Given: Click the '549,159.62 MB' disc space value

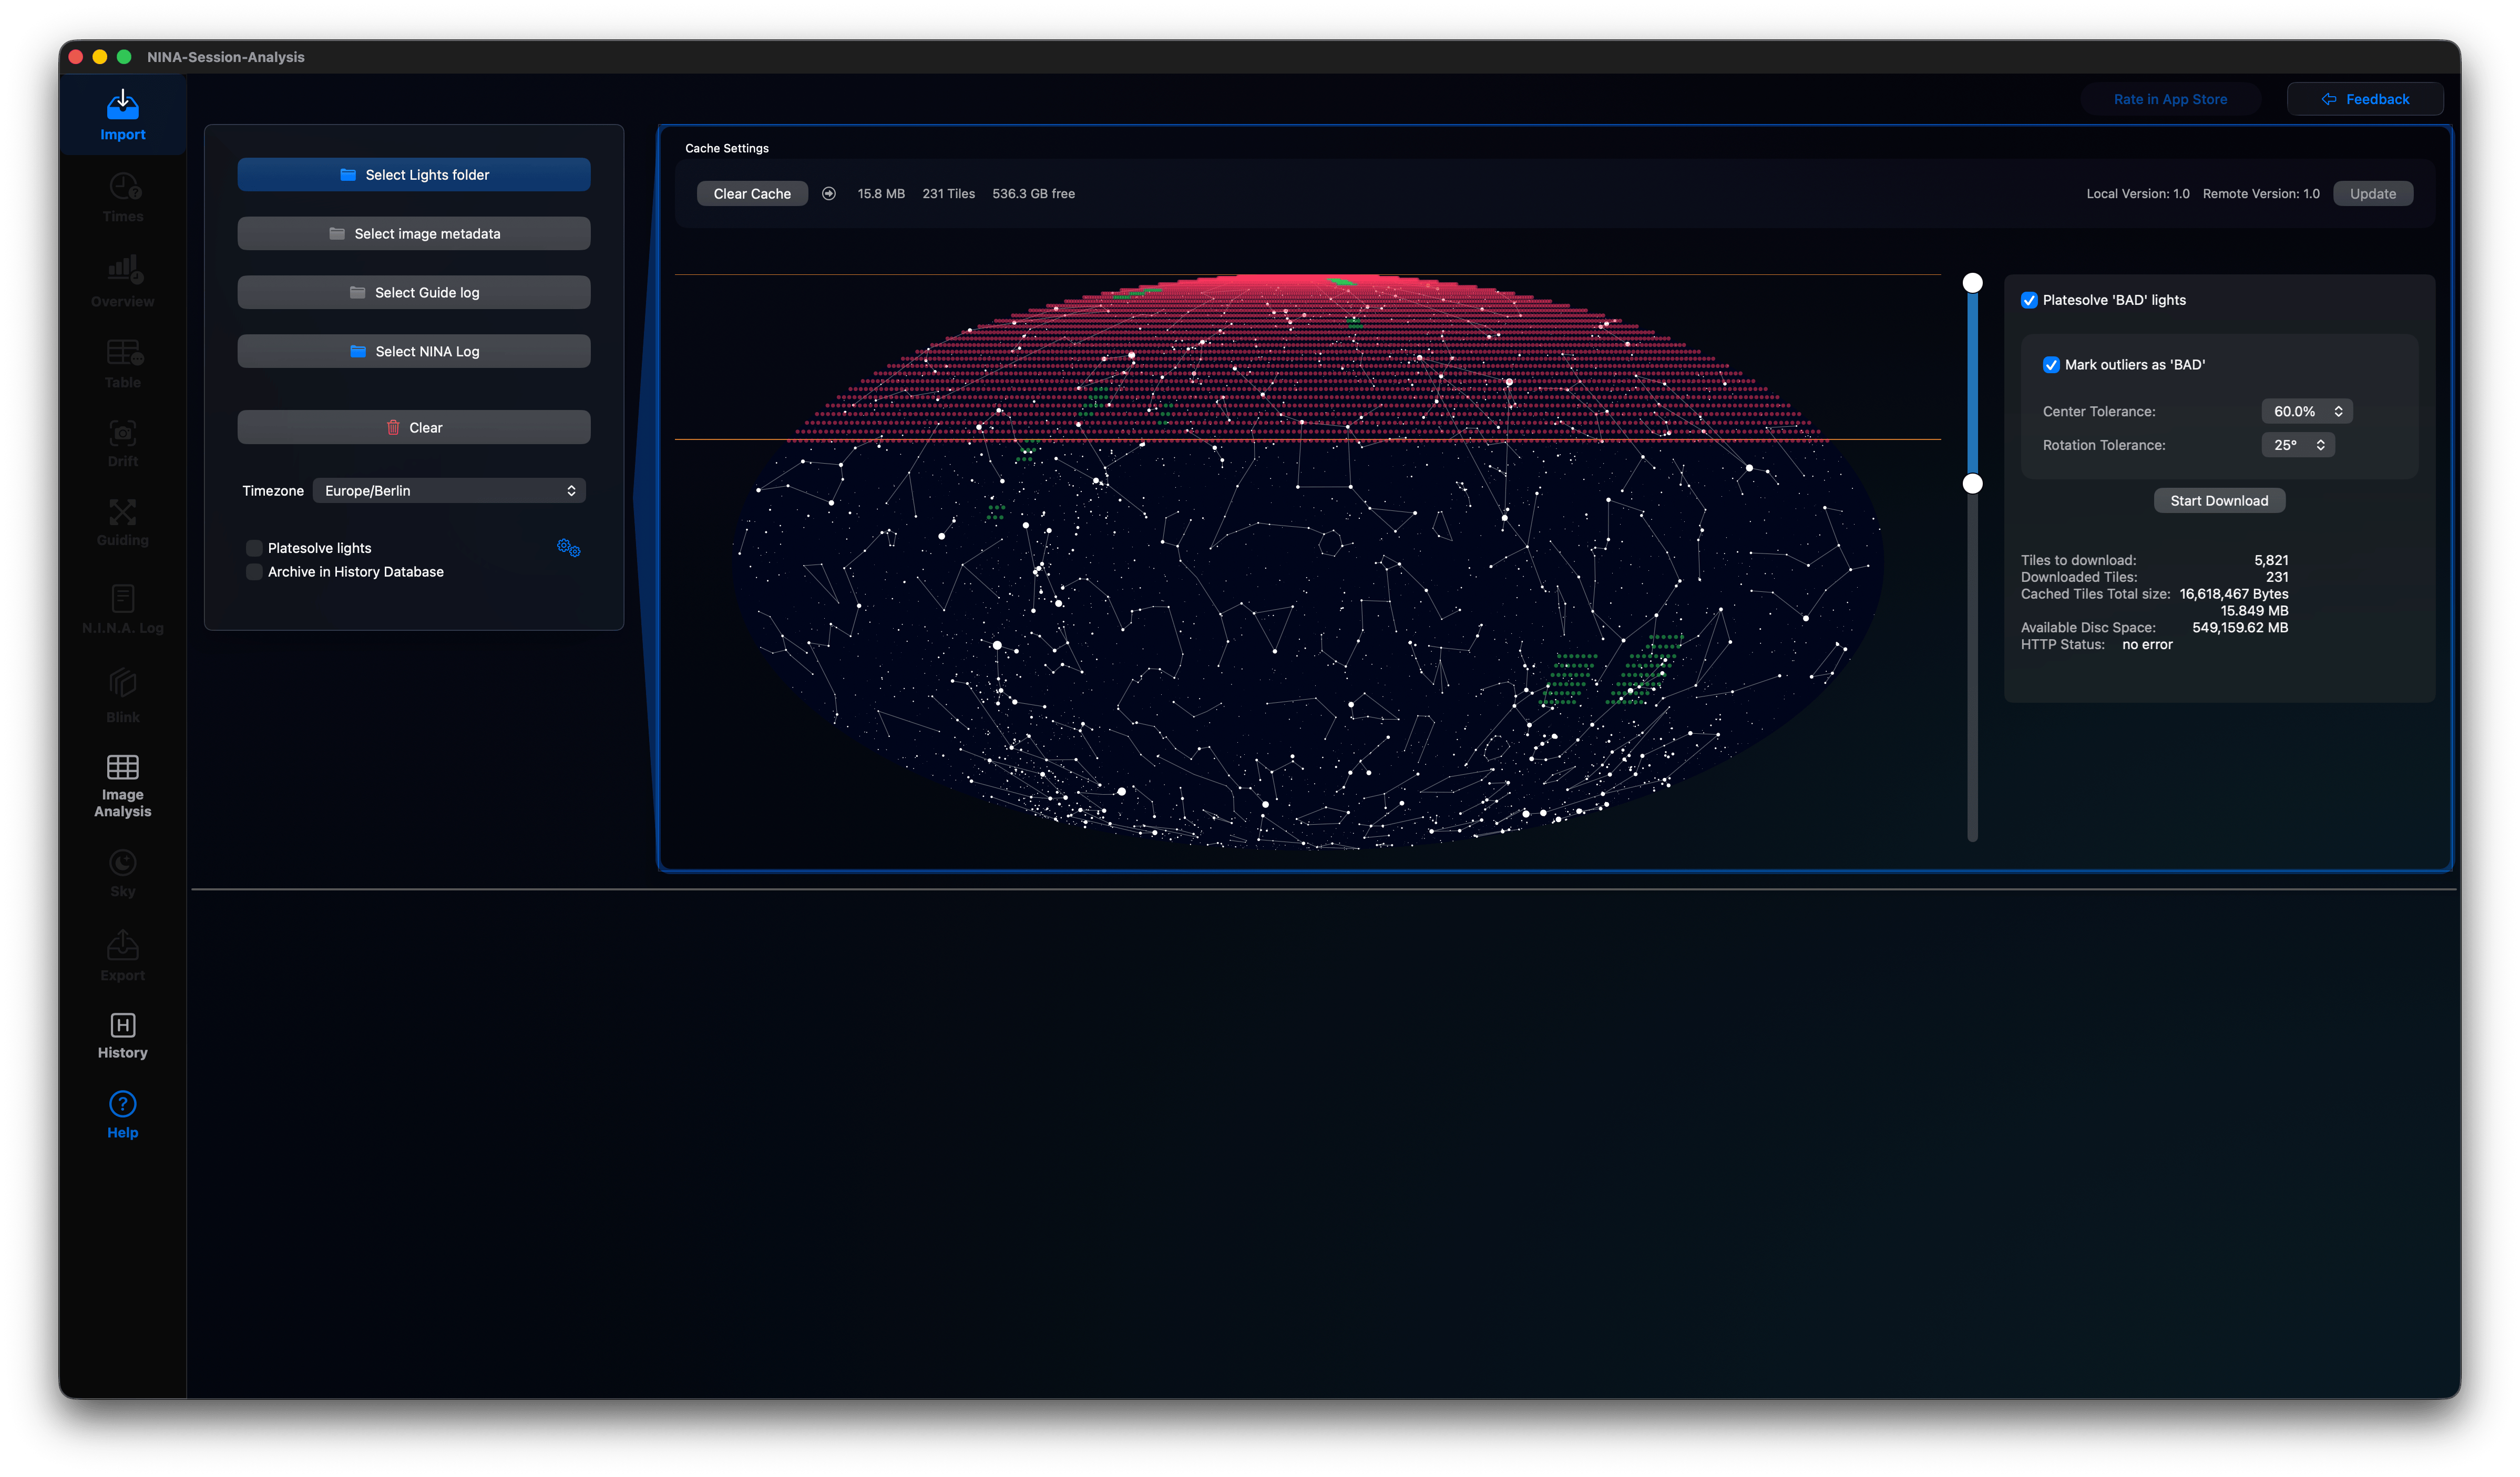Looking at the screenshot, I should pos(2240,628).
